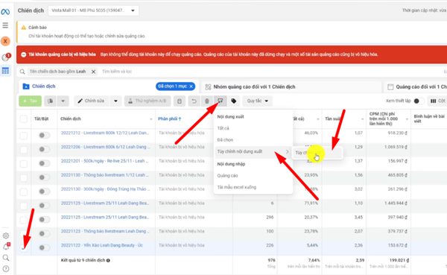The height and width of the screenshot is (275, 447).
Task: Open the 'Chiến dịch' column header menu arrow
Action: click(x=151, y=119)
